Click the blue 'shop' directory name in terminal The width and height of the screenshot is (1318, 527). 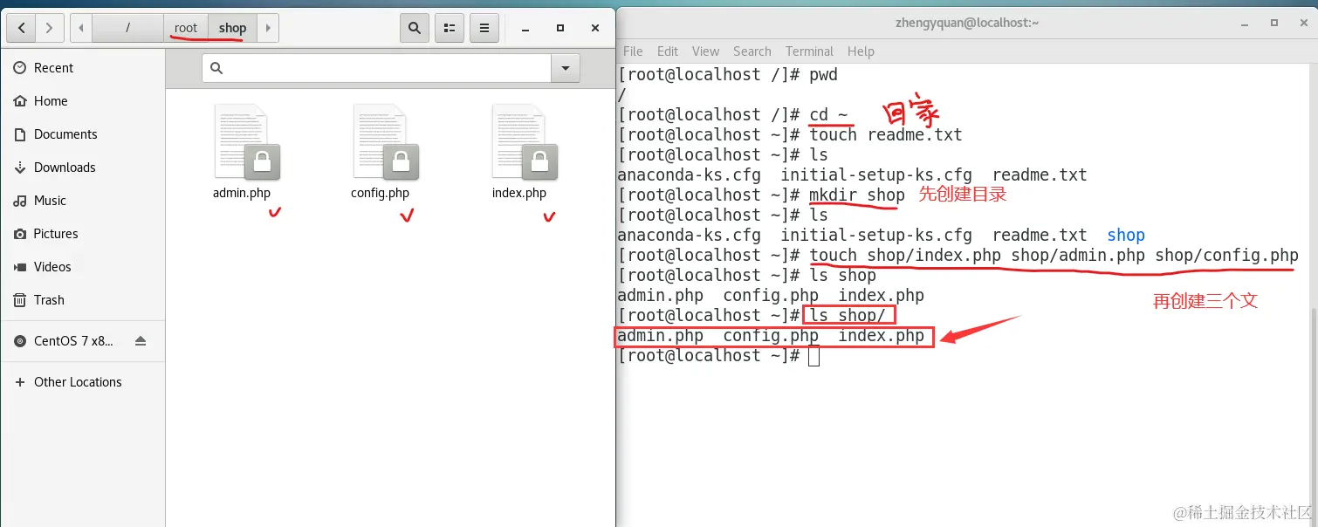(1126, 235)
